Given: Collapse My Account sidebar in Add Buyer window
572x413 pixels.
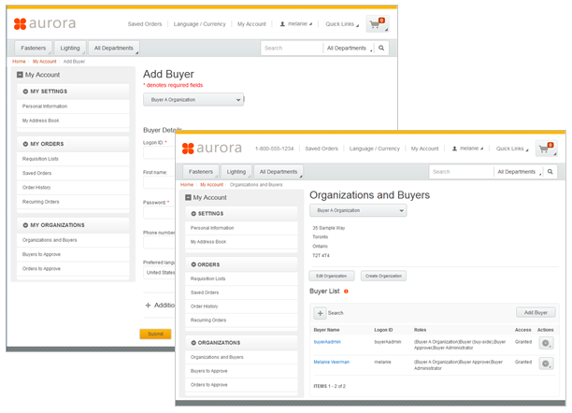Looking at the screenshot, I should tap(20, 75).
